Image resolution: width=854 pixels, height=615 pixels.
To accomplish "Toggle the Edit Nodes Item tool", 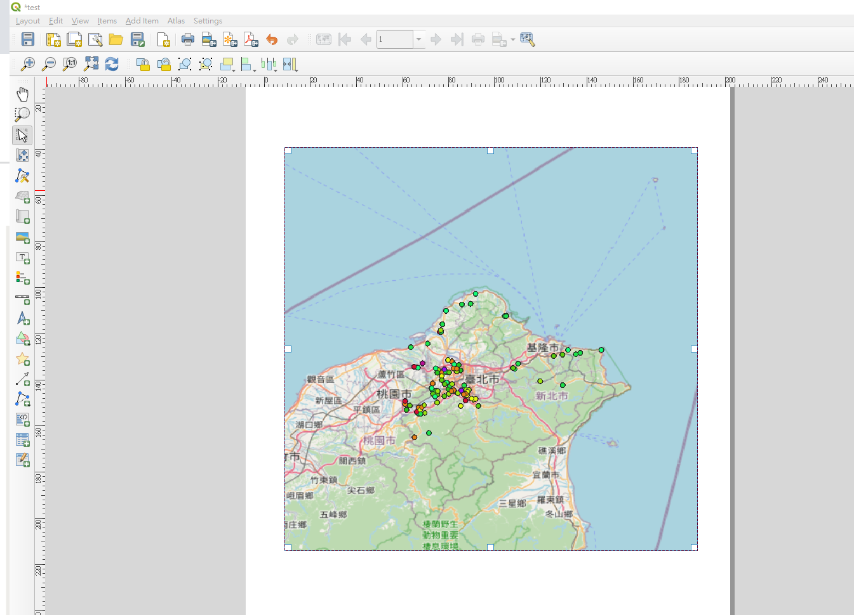I will pyautogui.click(x=22, y=176).
